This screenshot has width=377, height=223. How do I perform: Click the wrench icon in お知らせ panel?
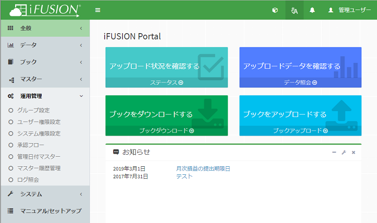coord(344,152)
